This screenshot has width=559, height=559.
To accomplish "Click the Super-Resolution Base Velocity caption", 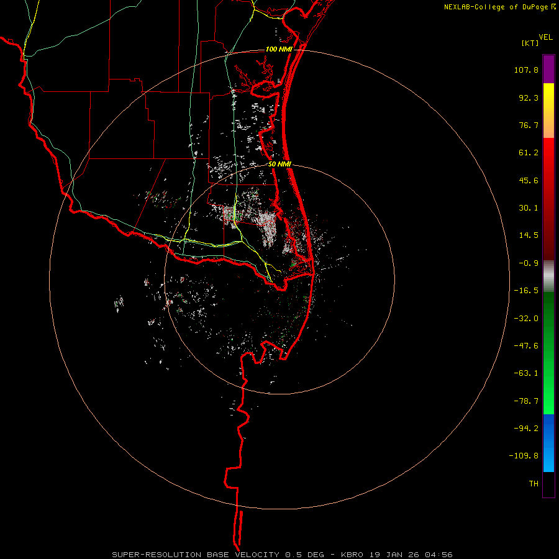I will [282, 555].
